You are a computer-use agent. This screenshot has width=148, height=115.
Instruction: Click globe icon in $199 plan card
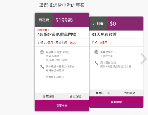coord(42,52)
